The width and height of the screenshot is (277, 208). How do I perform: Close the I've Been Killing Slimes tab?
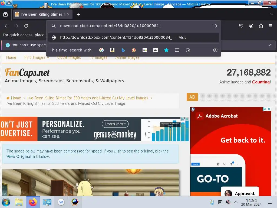68,15
